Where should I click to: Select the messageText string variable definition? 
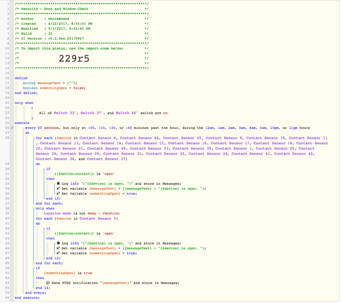click(50, 83)
